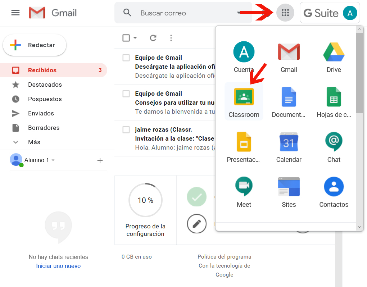Open the Google apps grid launcher
367x287 pixels.
point(285,13)
